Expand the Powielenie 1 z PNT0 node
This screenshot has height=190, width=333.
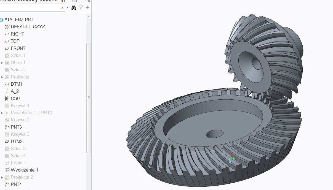2,113
